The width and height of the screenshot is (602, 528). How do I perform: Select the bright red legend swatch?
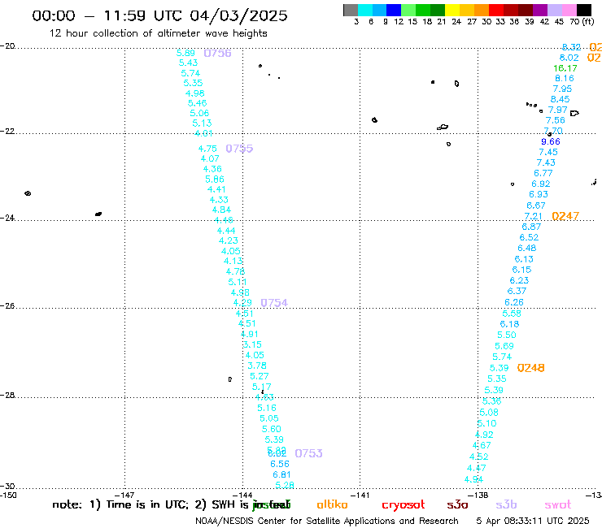[x=495, y=10]
